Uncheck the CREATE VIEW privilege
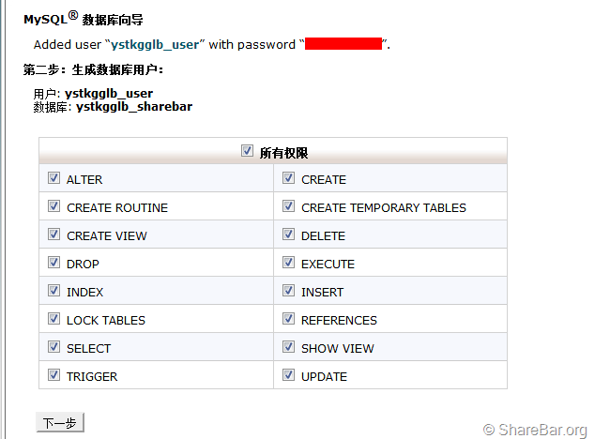The width and height of the screenshot is (595, 439). coord(52,235)
